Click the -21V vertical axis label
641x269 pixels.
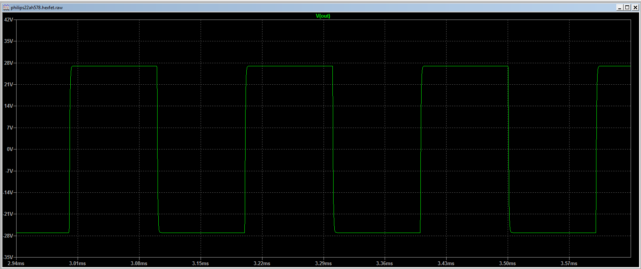(x=8, y=214)
